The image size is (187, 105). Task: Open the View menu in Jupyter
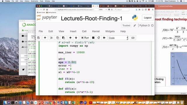[x=61, y=31]
